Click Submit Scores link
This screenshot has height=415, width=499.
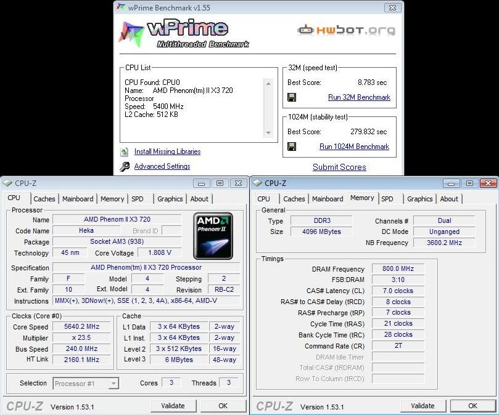(x=339, y=167)
